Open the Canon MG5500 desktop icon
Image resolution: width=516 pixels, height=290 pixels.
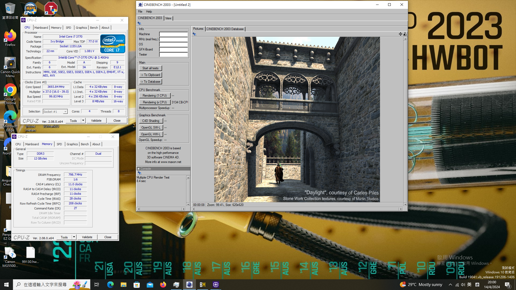(x=10, y=257)
